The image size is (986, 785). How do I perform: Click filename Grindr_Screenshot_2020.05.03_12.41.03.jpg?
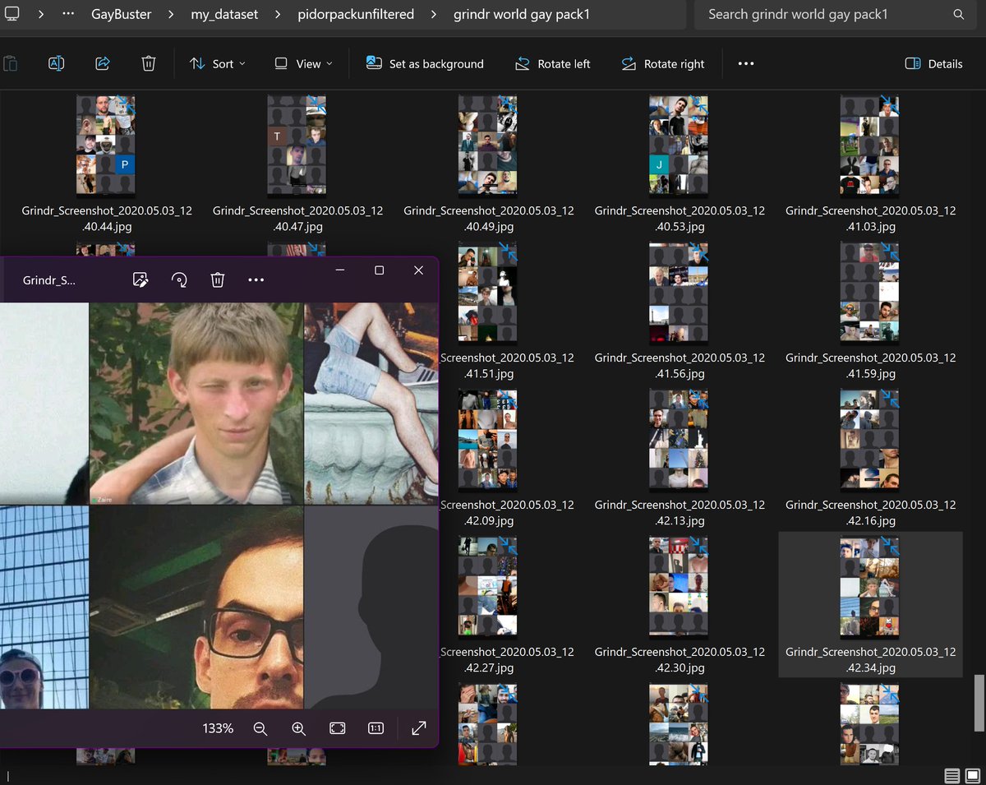click(x=871, y=219)
